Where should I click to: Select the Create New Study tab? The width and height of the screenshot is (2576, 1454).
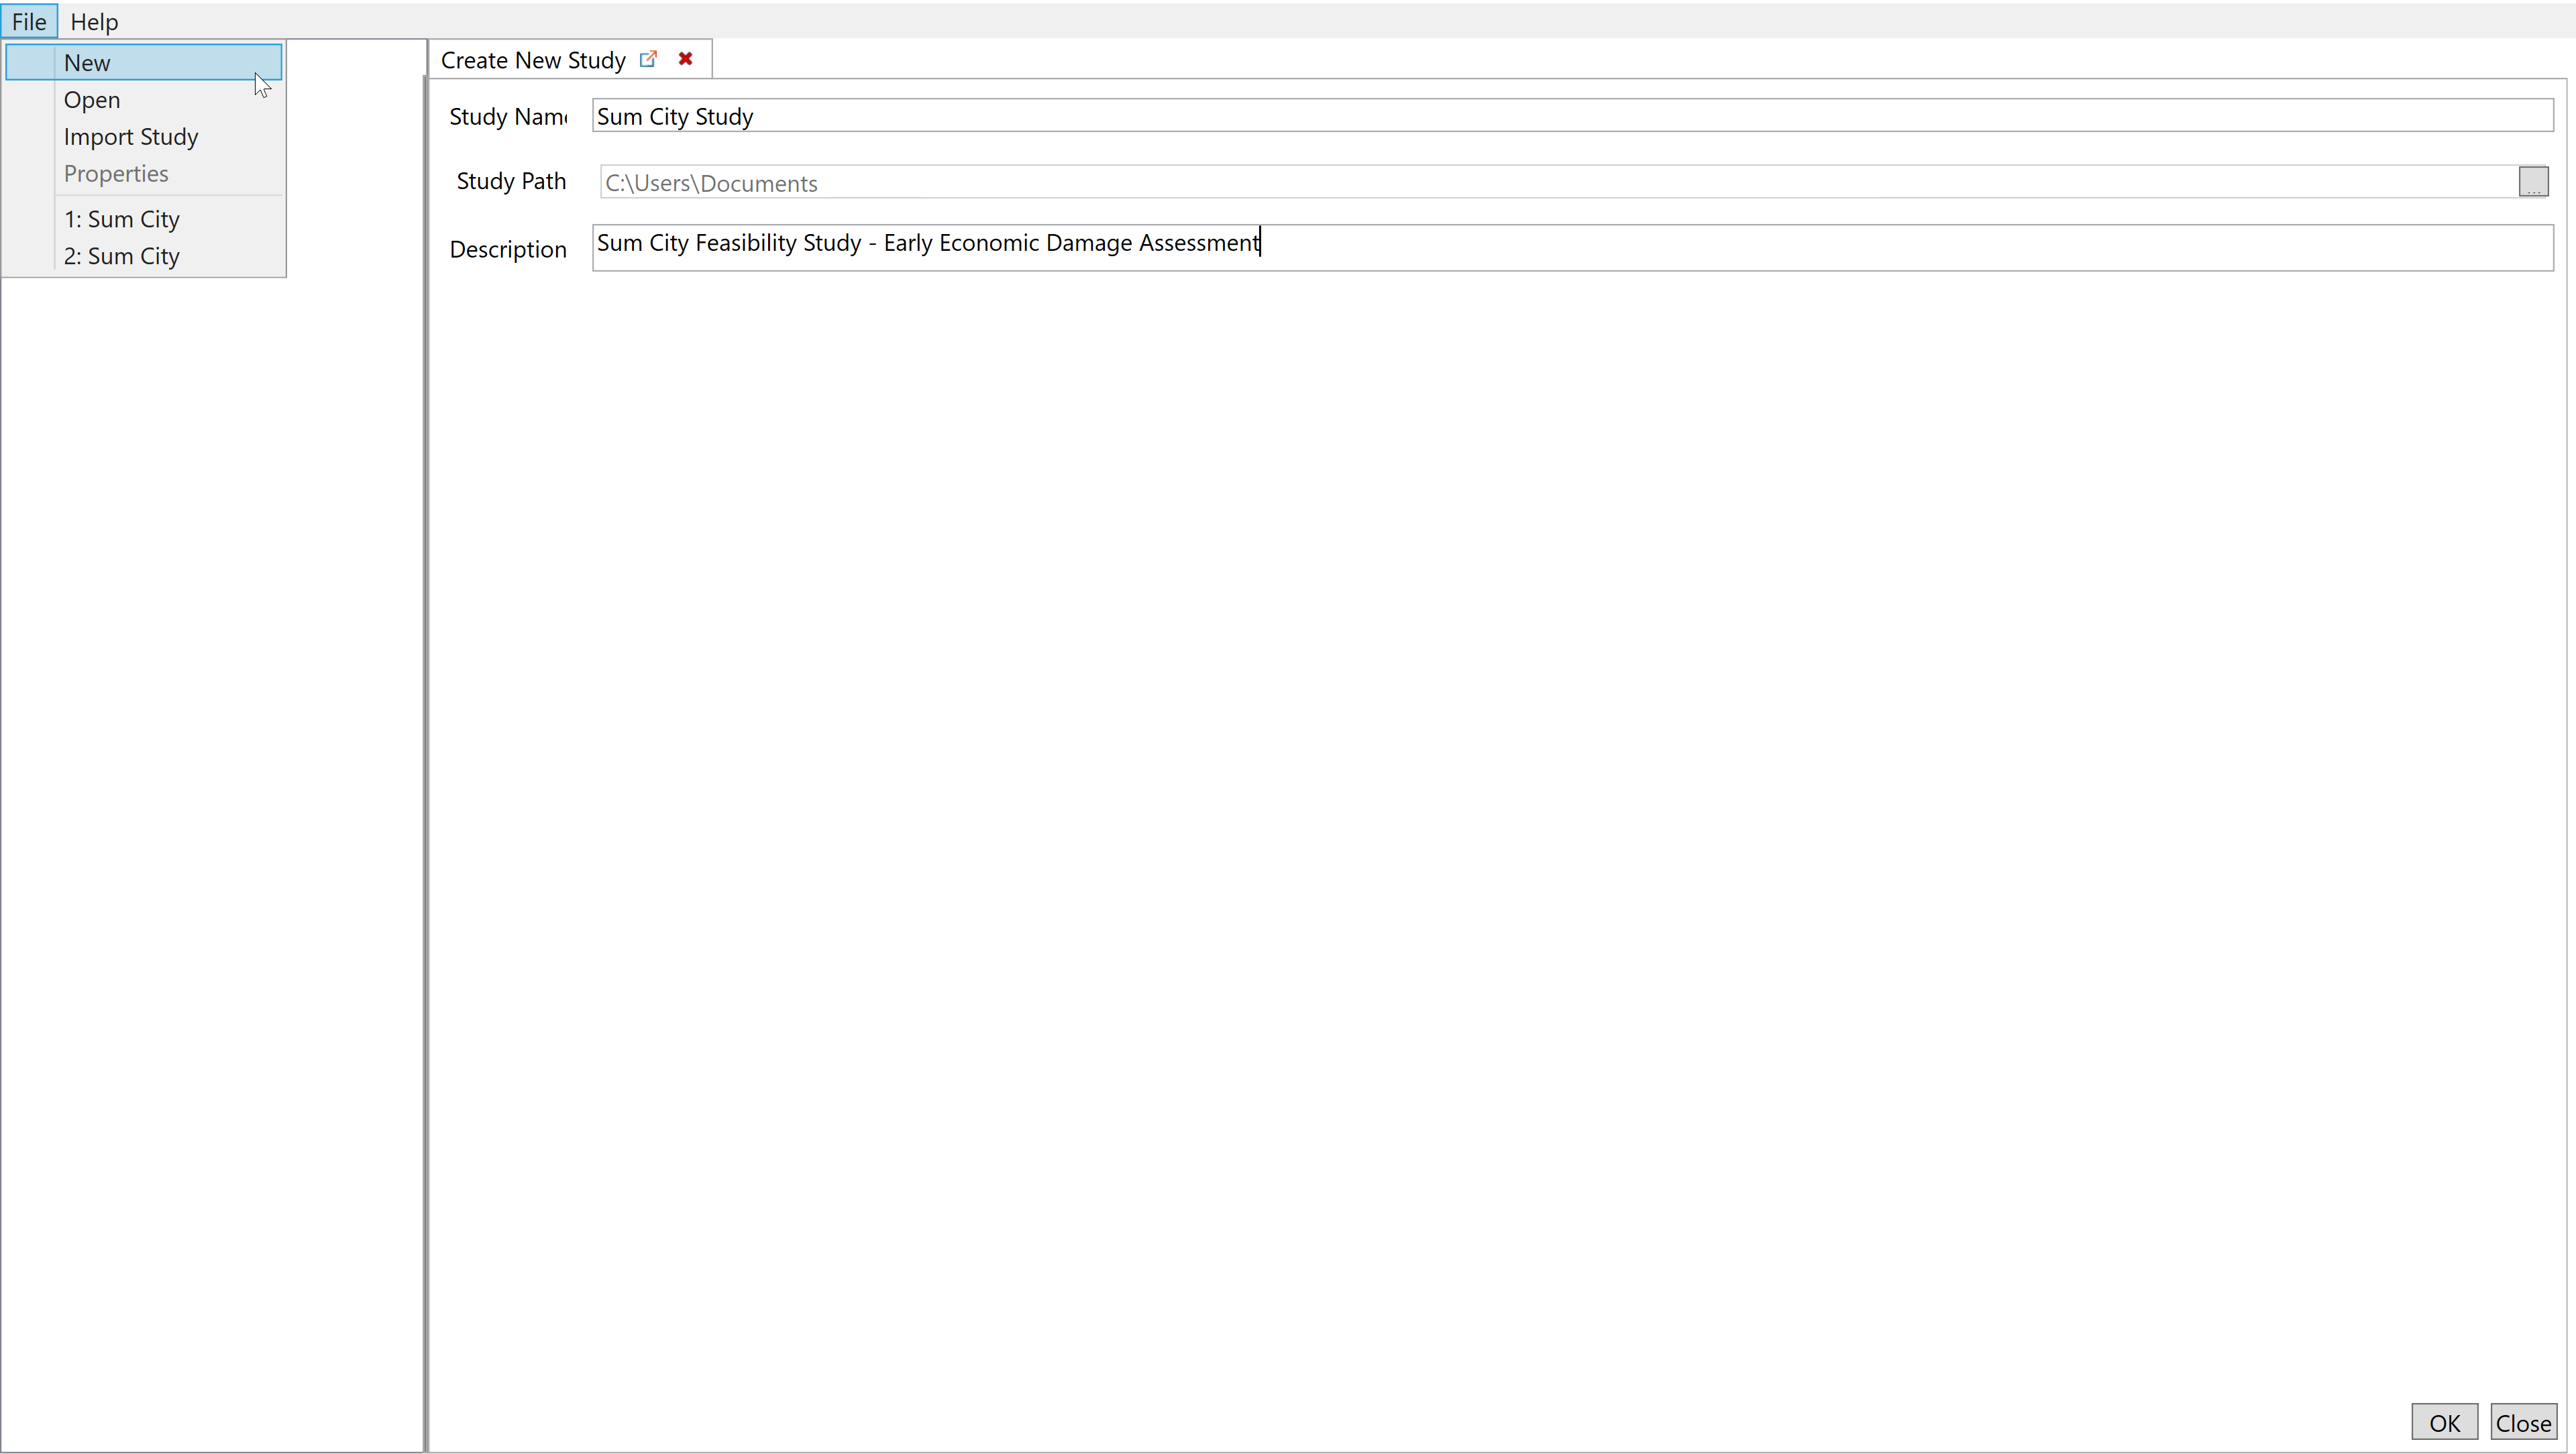click(x=533, y=60)
